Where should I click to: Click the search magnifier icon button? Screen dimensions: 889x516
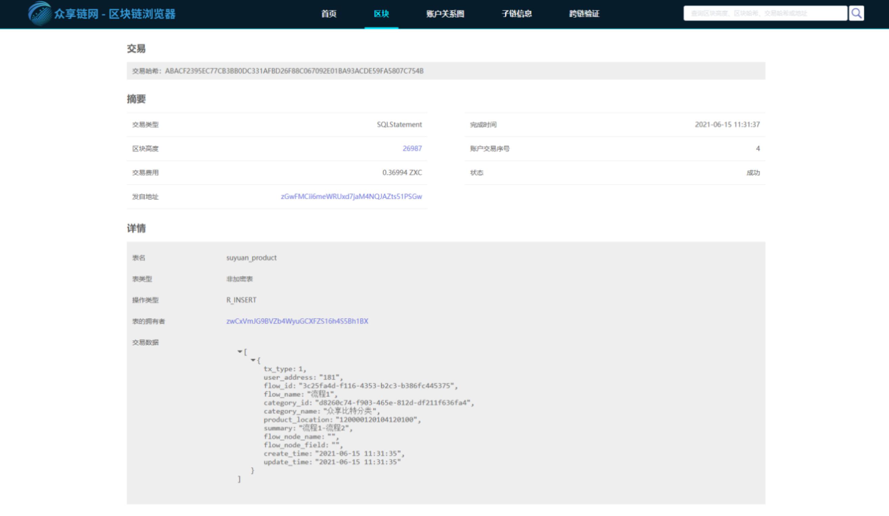[x=856, y=14]
